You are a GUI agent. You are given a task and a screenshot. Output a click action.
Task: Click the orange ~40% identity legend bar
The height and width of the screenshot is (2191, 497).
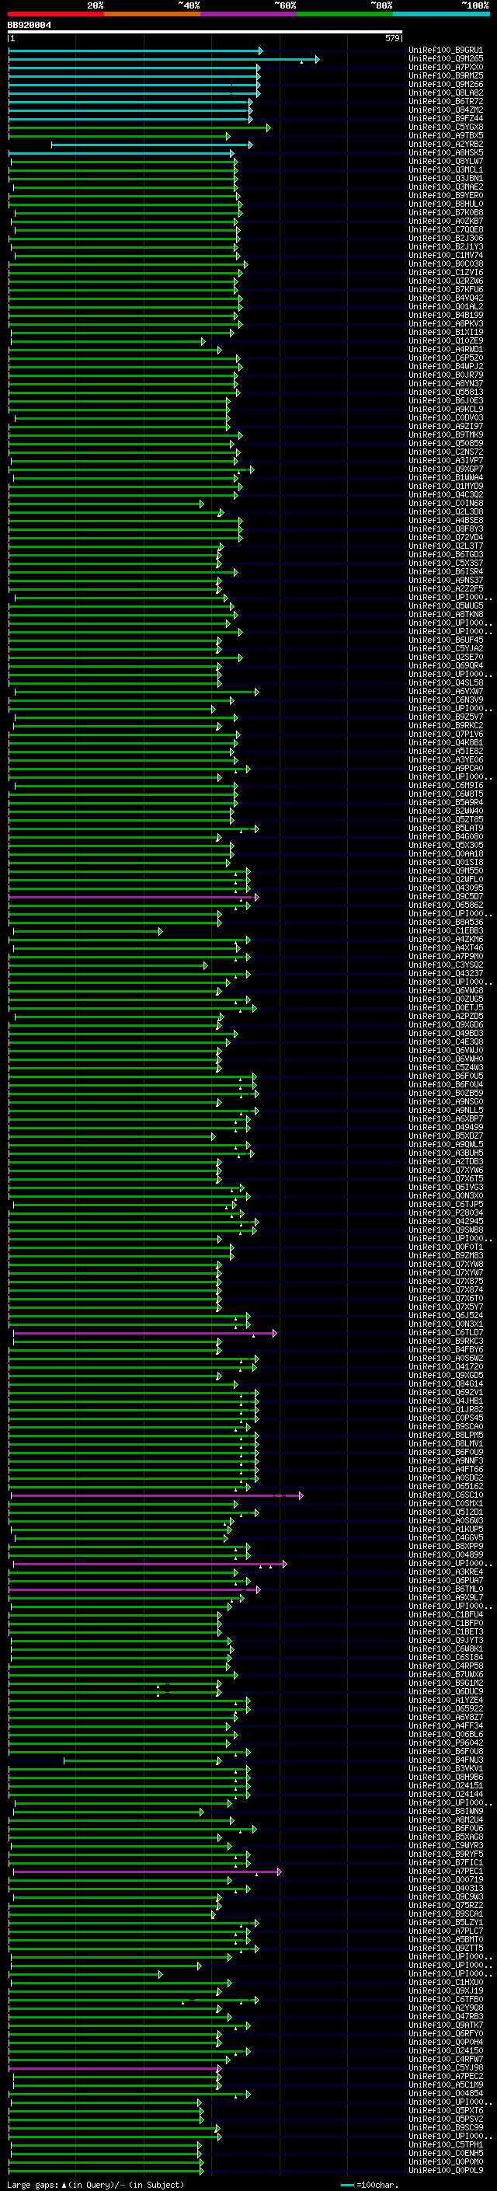pyautogui.click(x=152, y=14)
